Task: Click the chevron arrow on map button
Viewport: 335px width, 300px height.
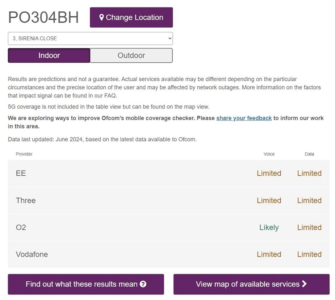Action: coord(304,284)
